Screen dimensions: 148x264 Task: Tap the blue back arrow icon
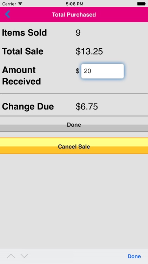(8, 14)
